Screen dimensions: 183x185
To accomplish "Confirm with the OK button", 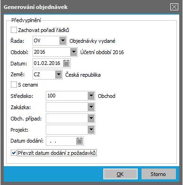I will 120,174.
